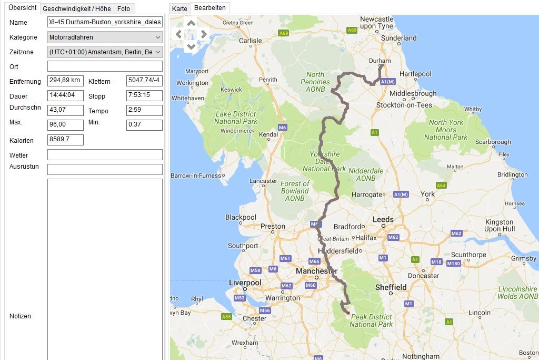Expand the Zeitzone dropdown list
539x360 pixels.
[x=157, y=52]
